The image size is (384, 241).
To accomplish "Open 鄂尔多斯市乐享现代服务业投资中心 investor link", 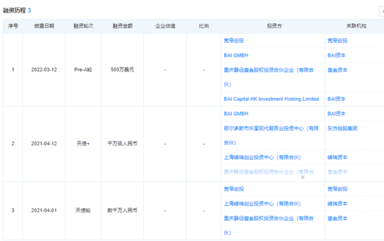I will click(271, 128).
